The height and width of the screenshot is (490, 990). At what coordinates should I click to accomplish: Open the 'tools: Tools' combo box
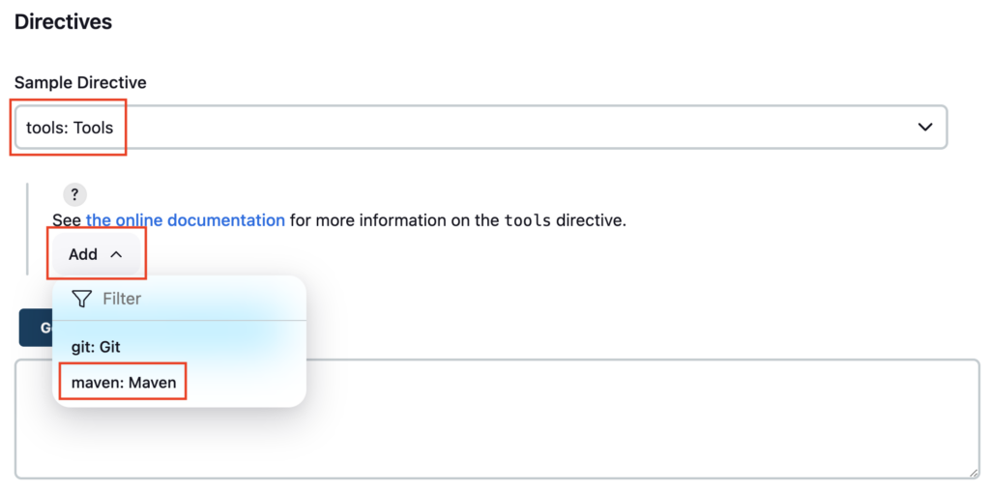point(480,127)
